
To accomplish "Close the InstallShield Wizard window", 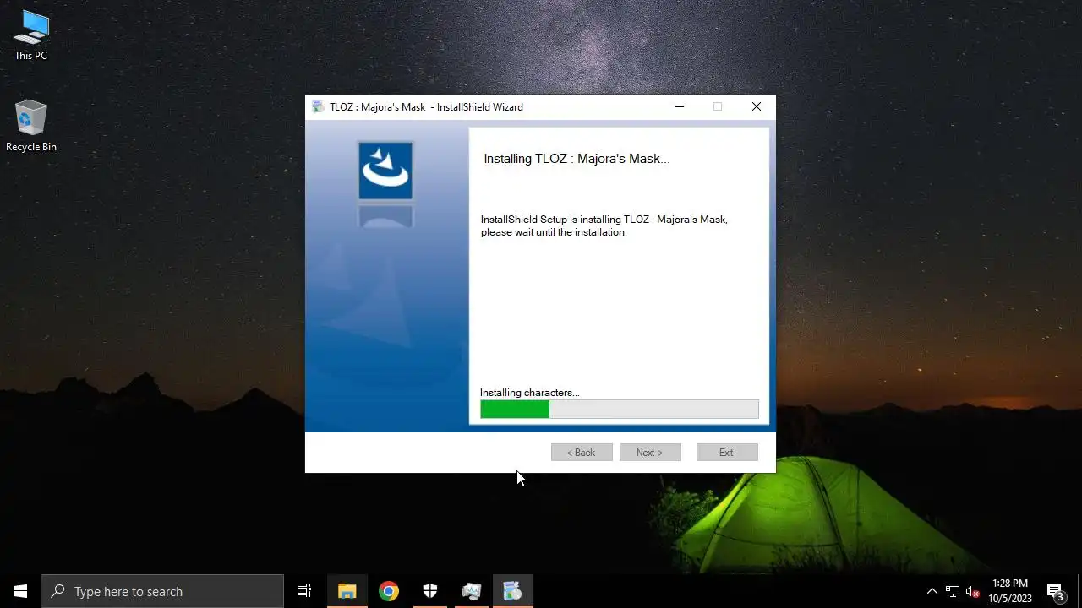I will click(757, 107).
